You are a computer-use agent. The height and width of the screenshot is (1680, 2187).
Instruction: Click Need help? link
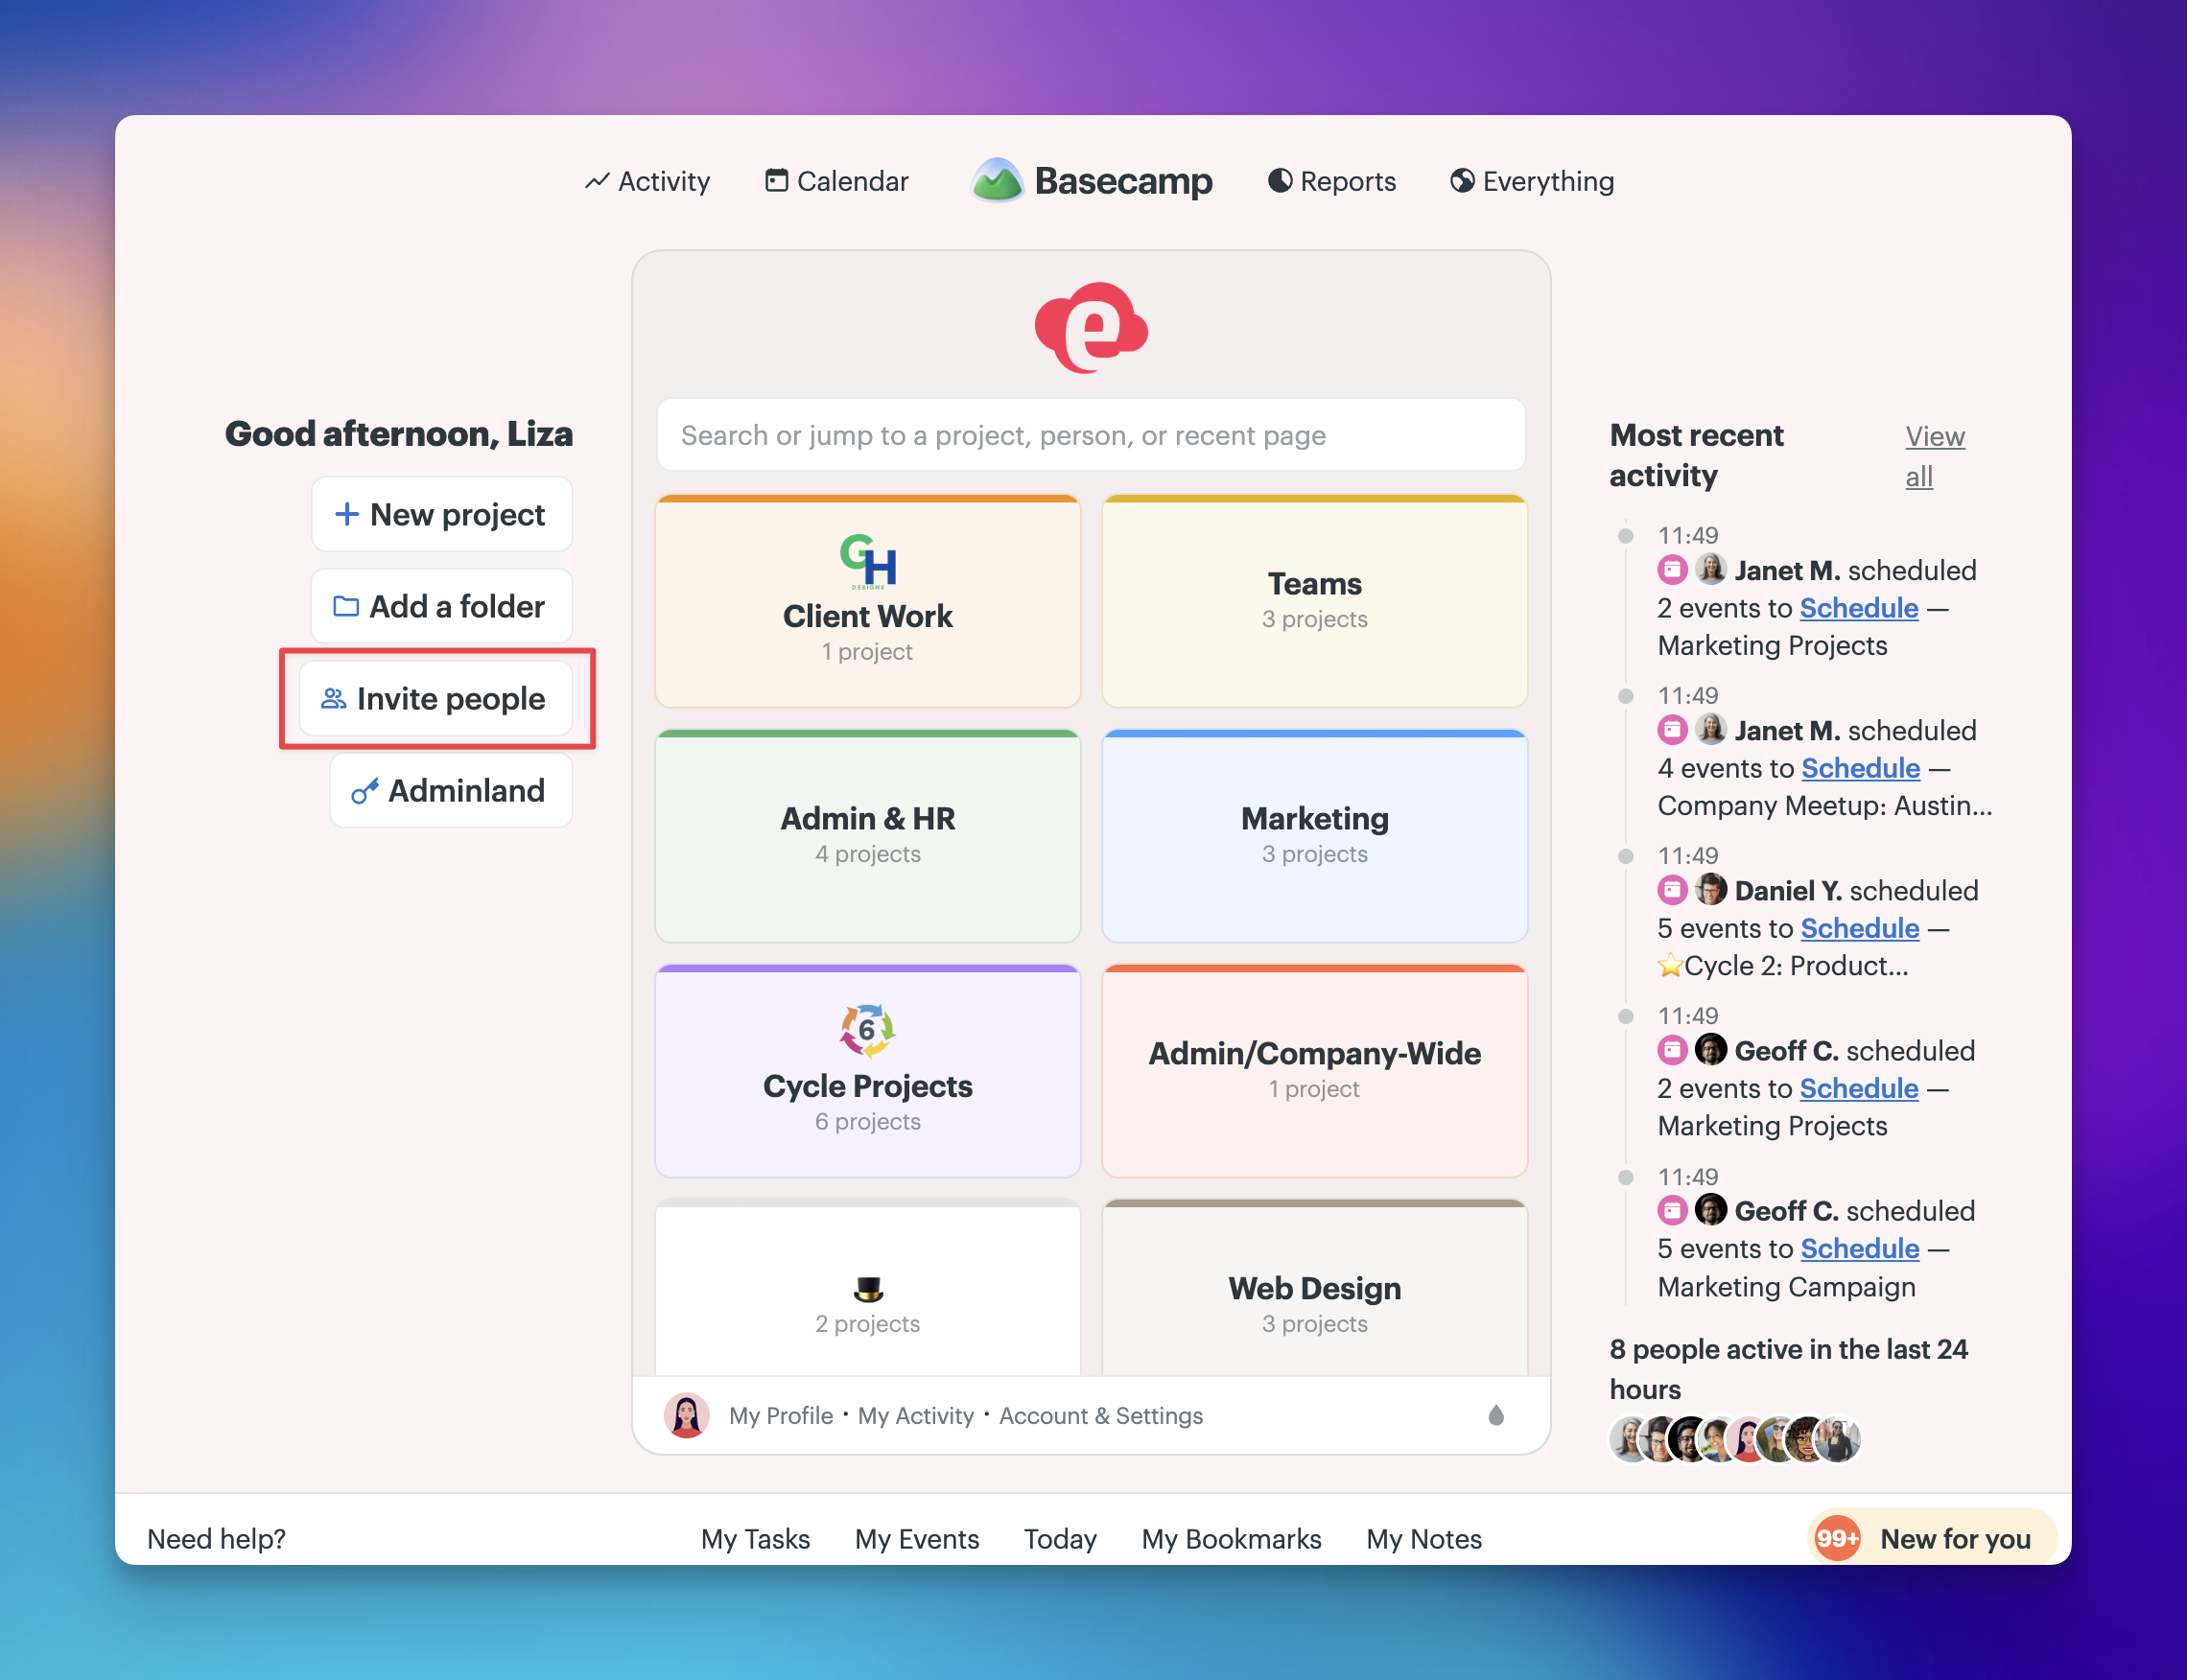point(216,1539)
